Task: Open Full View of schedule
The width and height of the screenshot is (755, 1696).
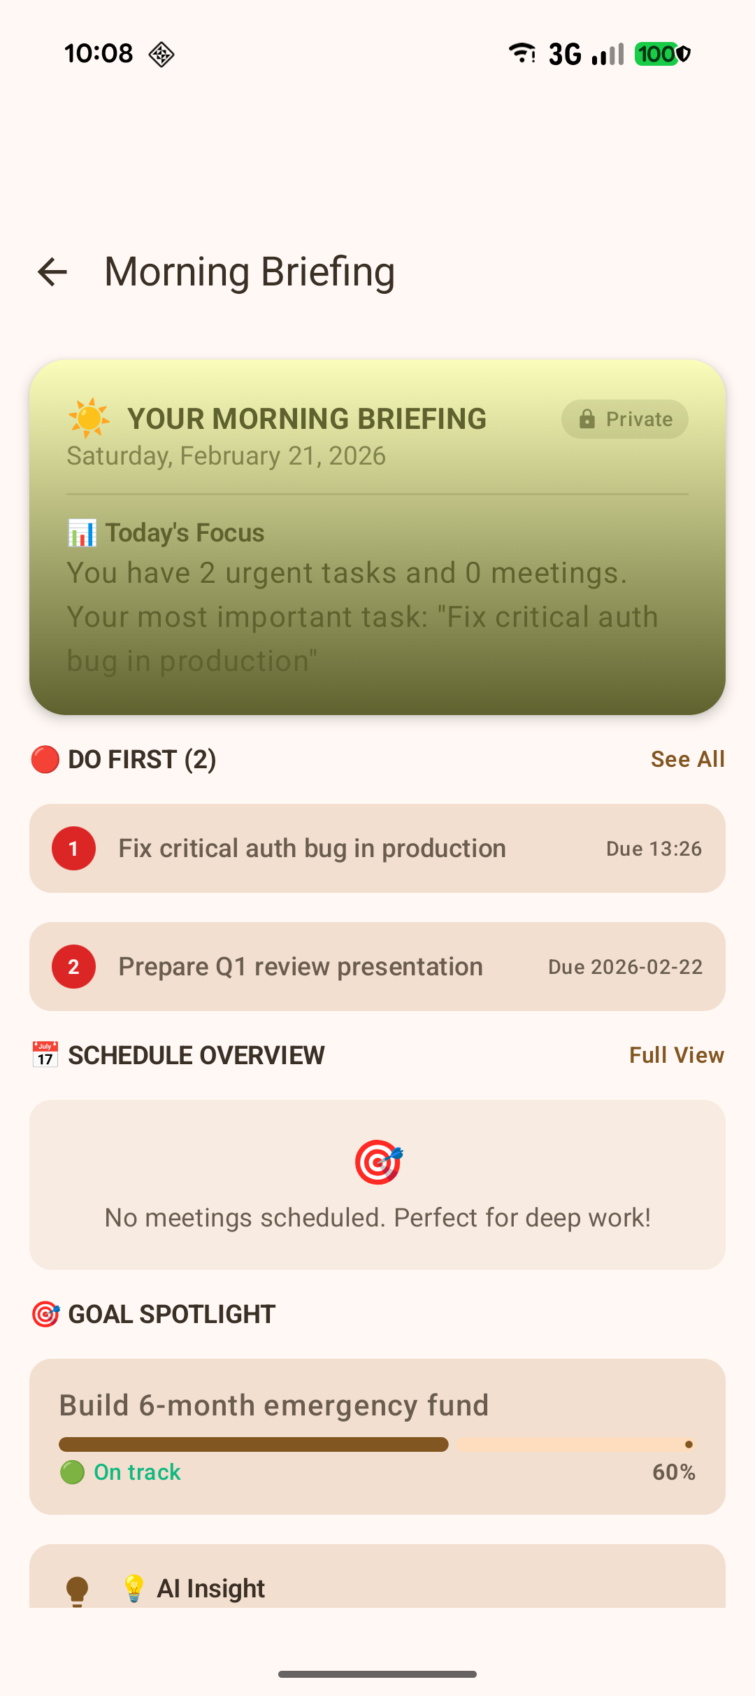Action: (676, 1055)
